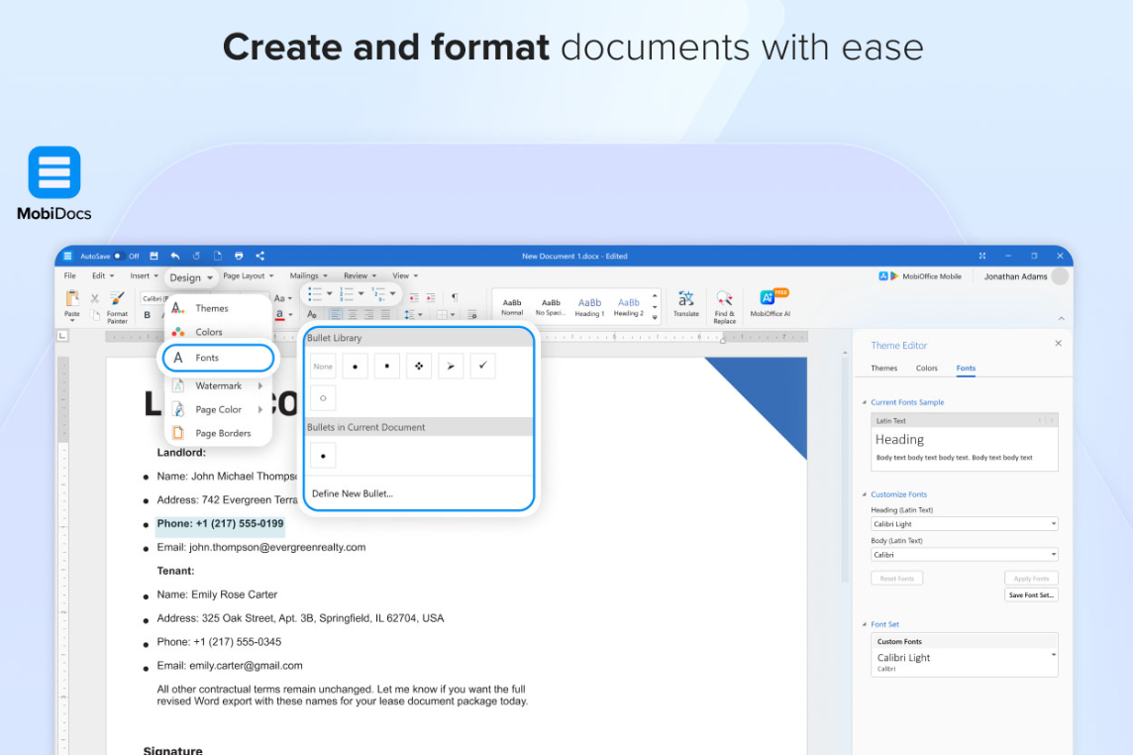Switch to Colors tab in Theme Editor
The height and width of the screenshot is (755, 1133).
tap(926, 369)
